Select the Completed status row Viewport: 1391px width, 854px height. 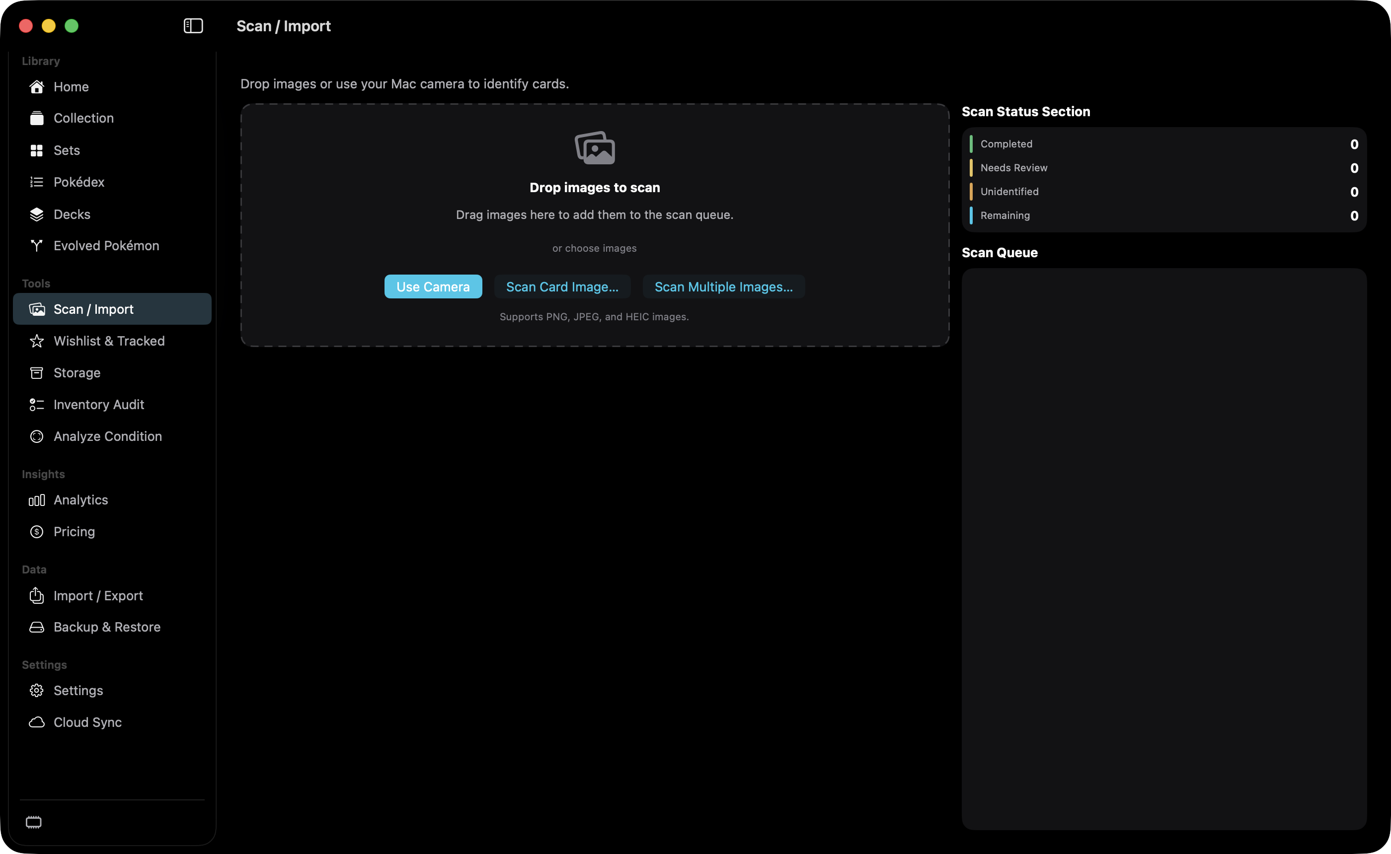(x=1164, y=144)
